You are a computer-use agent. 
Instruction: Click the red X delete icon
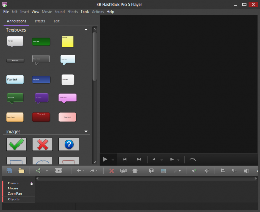click(x=111, y=171)
